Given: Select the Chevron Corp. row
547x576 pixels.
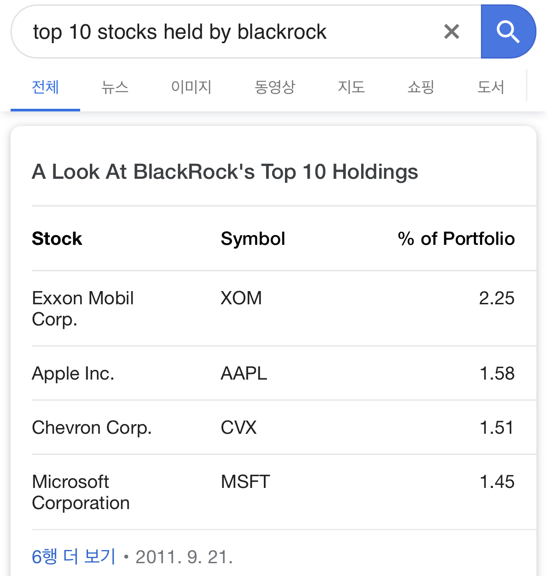Looking at the screenshot, I should pyautogui.click(x=284, y=428).
